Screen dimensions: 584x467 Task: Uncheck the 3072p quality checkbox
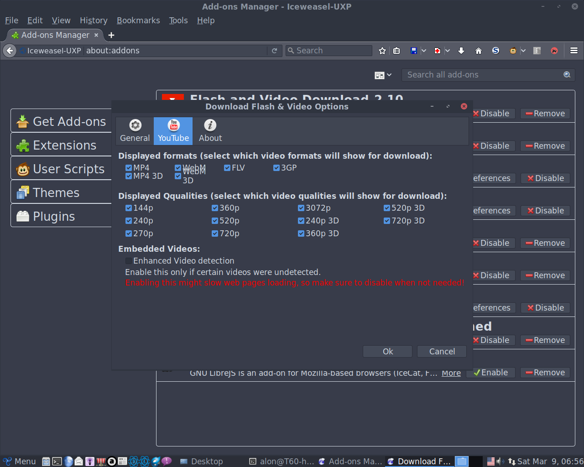pyautogui.click(x=301, y=208)
